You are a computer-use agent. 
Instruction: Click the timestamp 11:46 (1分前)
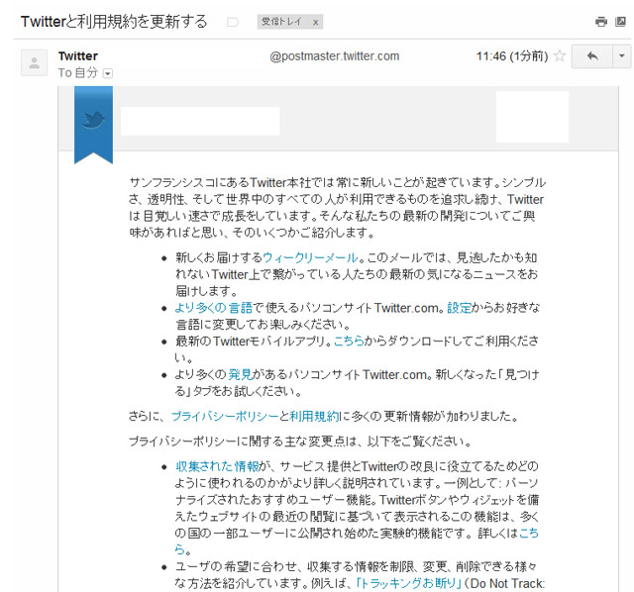[512, 56]
